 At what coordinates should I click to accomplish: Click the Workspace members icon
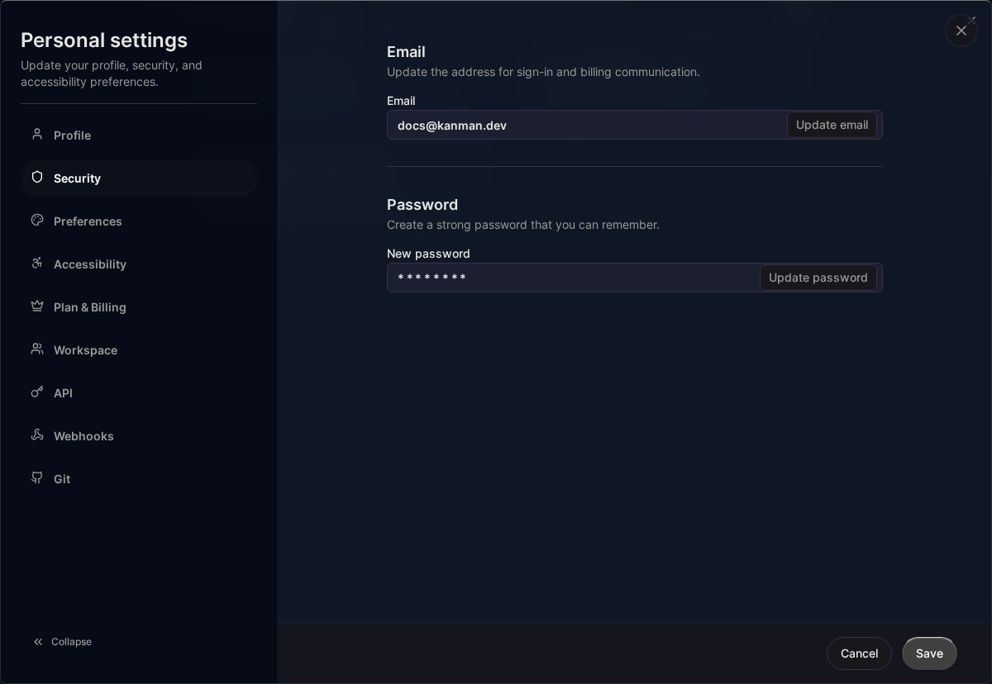coord(37,349)
